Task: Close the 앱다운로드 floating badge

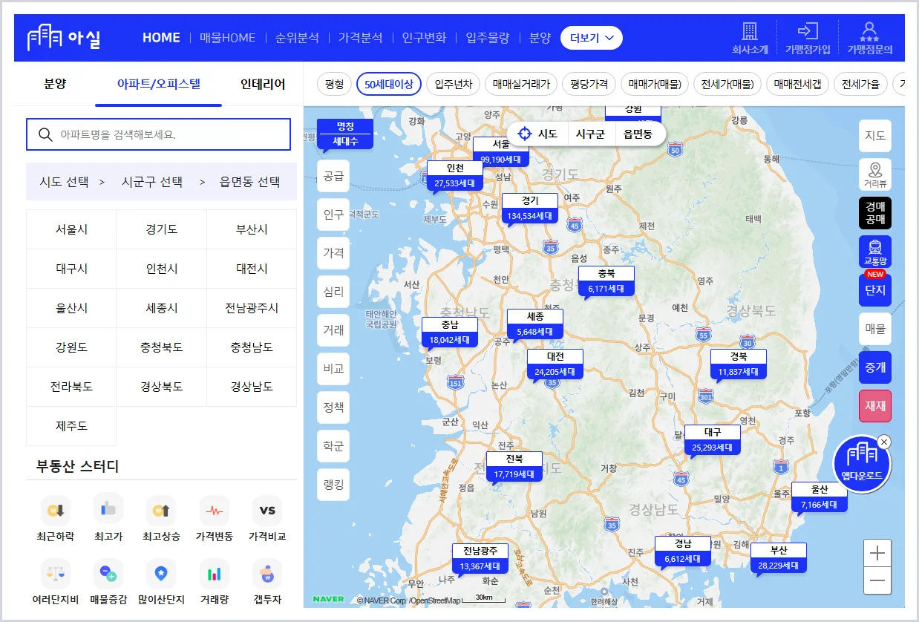Action: coord(883,442)
